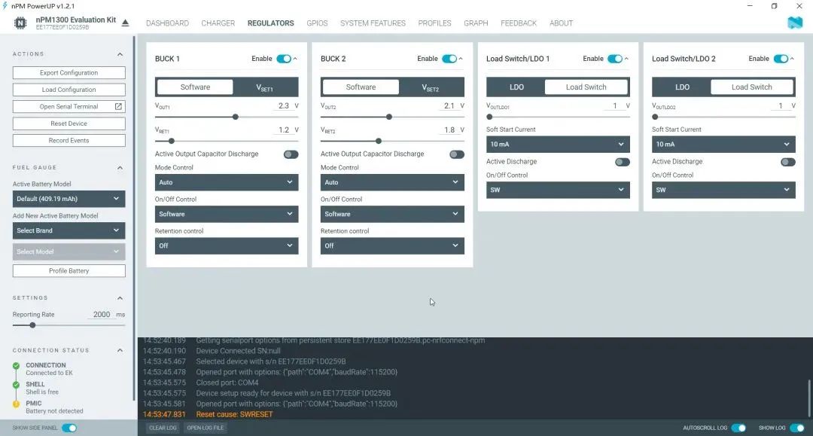The height and width of the screenshot is (436, 813).
Task: Open BUCK 1 Mode Control dropdown
Action: 227,182
